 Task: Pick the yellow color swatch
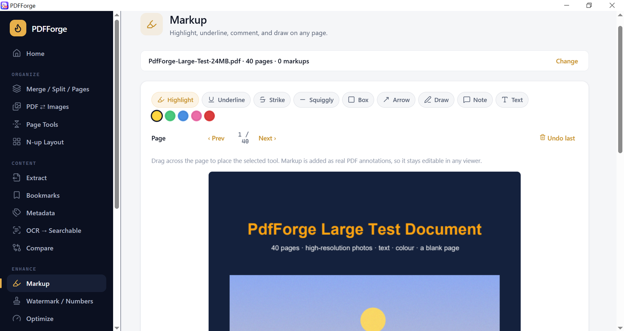pos(157,116)
